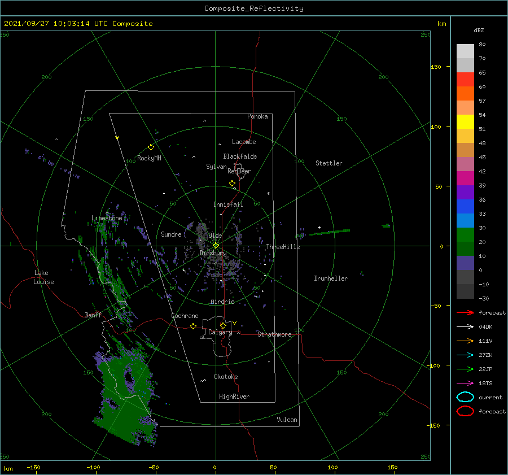Click the ThreeHills label
The height and width of the screenshot is (475, 508).
tap(283, 247)
